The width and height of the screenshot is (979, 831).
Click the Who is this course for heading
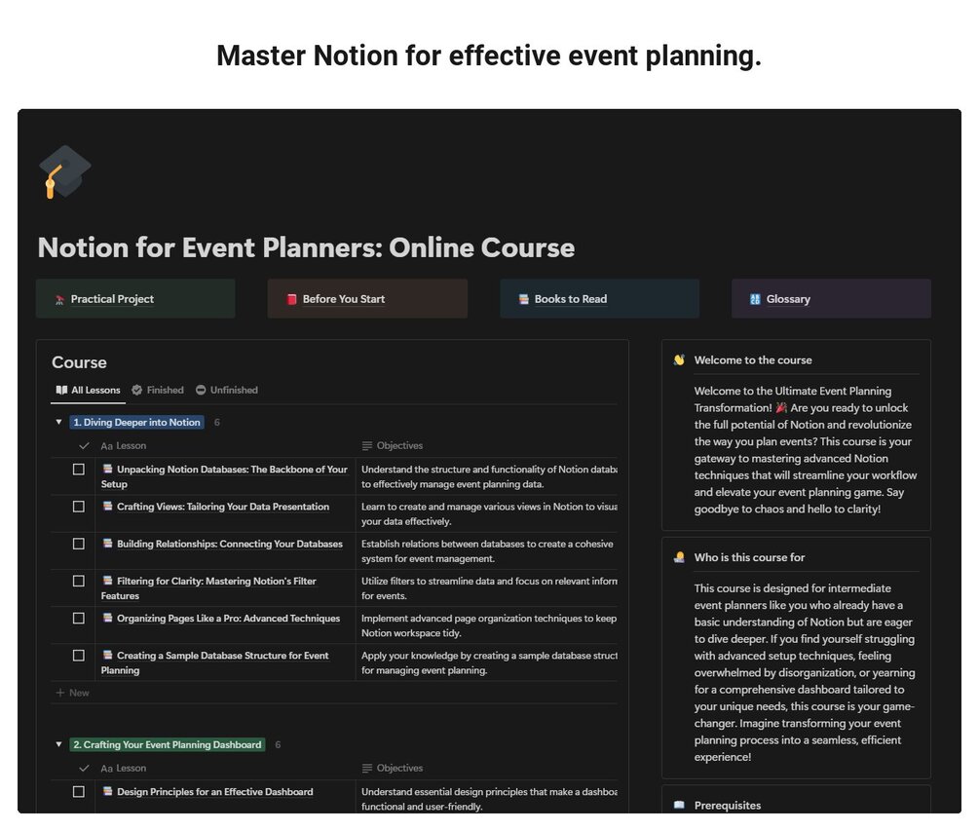pos(749,557)
